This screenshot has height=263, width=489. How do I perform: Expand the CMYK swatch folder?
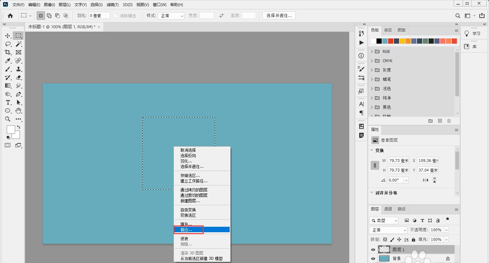372,61
